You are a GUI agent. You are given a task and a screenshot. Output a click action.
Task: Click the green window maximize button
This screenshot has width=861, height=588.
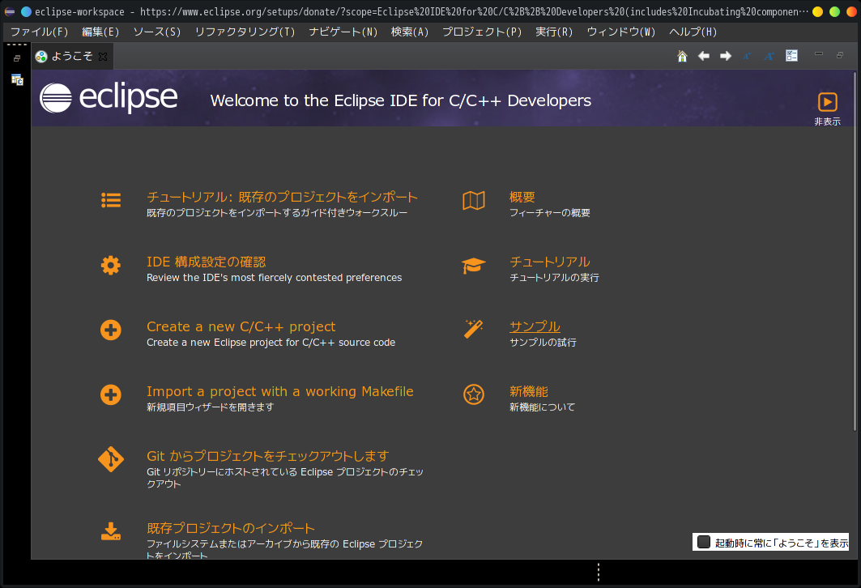(x=834, y=11)
